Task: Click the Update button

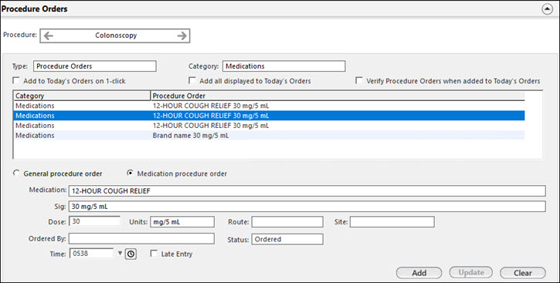Action: point(470,273)
